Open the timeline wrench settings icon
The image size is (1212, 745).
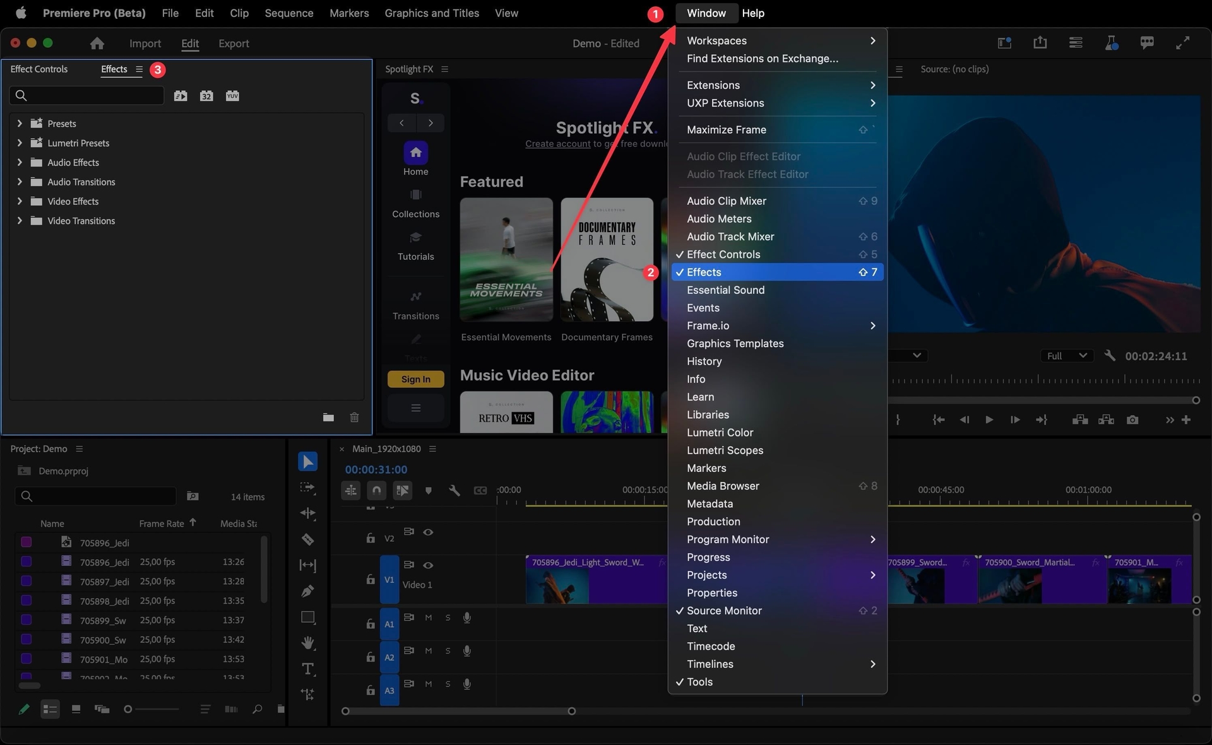tap(454, 490)
